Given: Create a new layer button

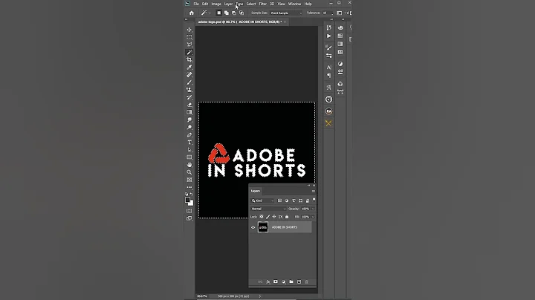Looking at the screenshot, I should 299,282.
